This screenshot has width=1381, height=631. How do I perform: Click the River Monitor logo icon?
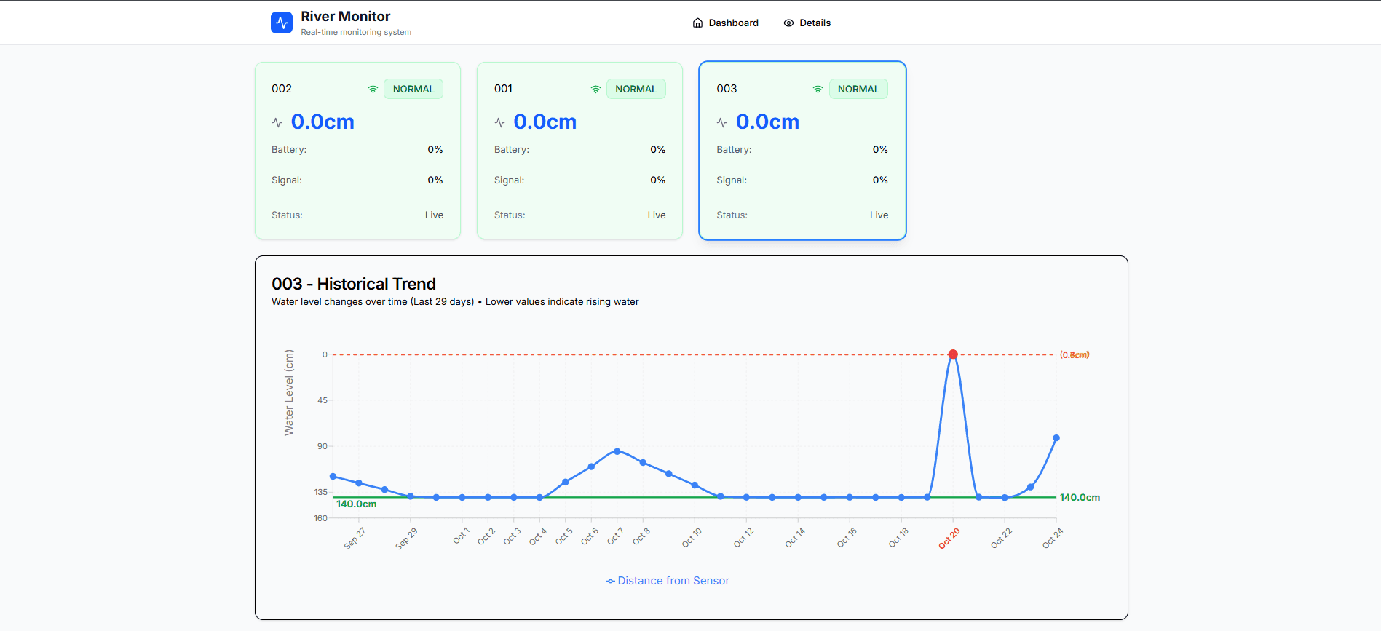282,23
